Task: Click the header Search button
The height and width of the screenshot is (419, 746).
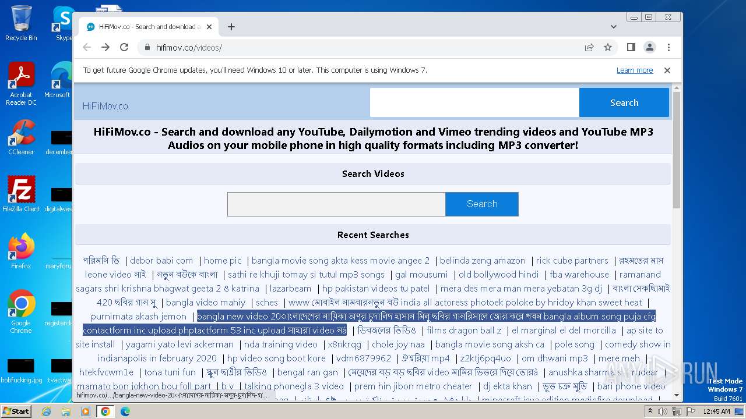Action: coord(624,102)
